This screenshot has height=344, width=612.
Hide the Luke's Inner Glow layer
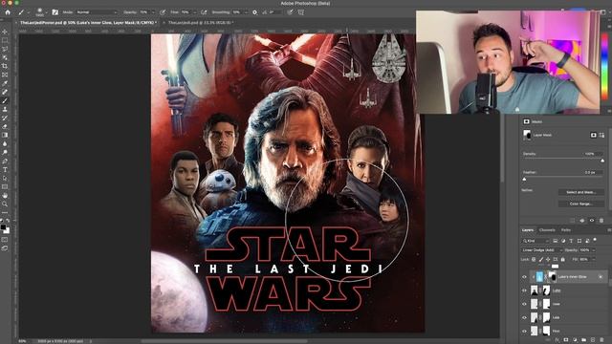point(524,277)
